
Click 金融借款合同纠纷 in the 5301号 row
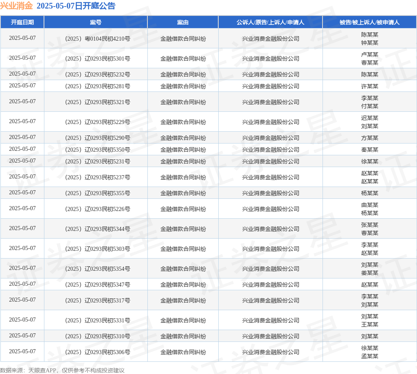[183, 59]
